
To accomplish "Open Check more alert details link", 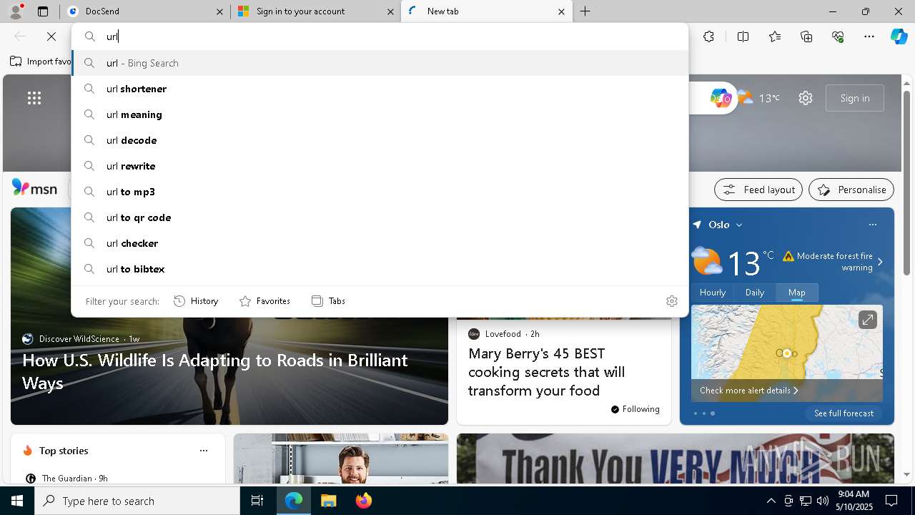I will pos(748,391).
